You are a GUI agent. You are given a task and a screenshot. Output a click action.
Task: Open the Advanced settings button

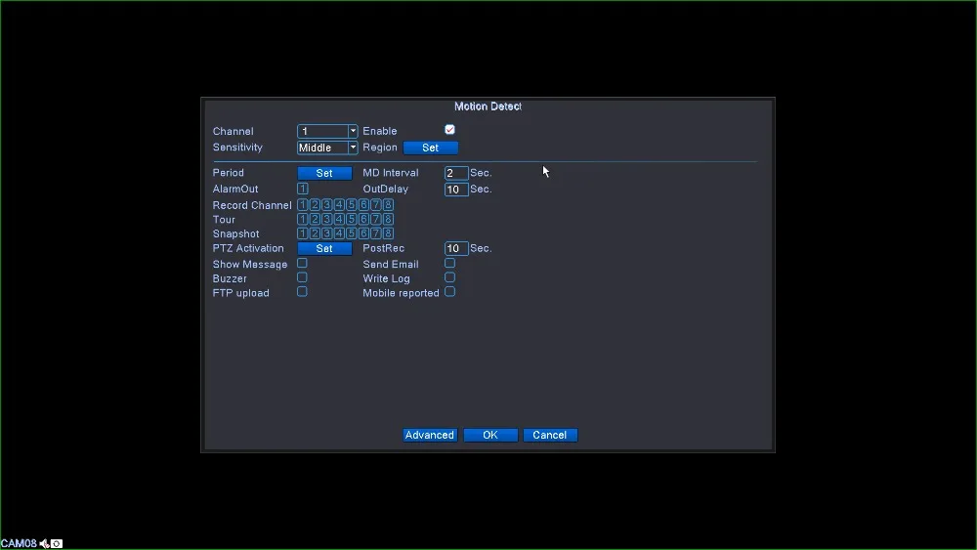click(x=430, y=435)
